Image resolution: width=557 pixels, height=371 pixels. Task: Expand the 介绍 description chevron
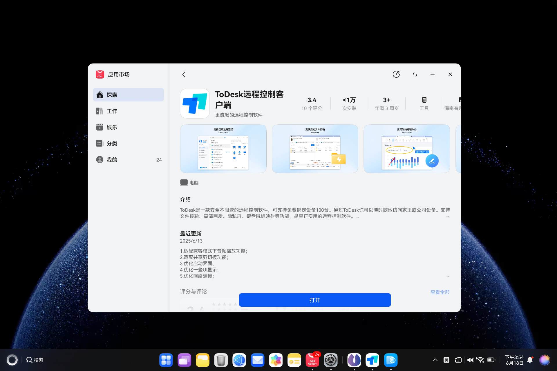coord(448,217)
